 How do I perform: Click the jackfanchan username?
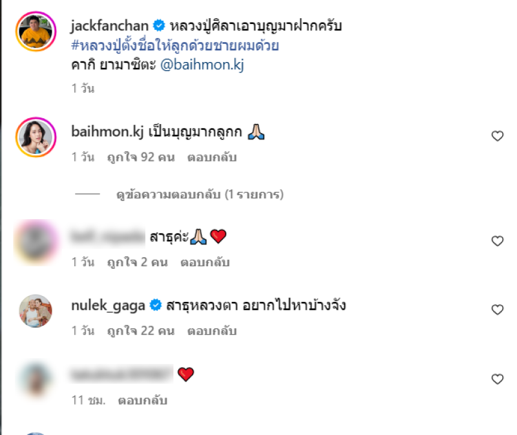[x=109, y=26]
